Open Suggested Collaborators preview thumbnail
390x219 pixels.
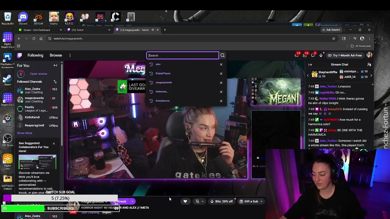click(37, 162)
